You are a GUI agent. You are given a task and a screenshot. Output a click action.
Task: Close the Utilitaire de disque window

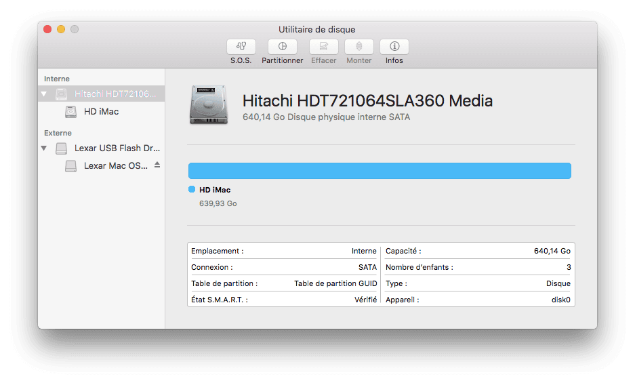tap(47, 29)
